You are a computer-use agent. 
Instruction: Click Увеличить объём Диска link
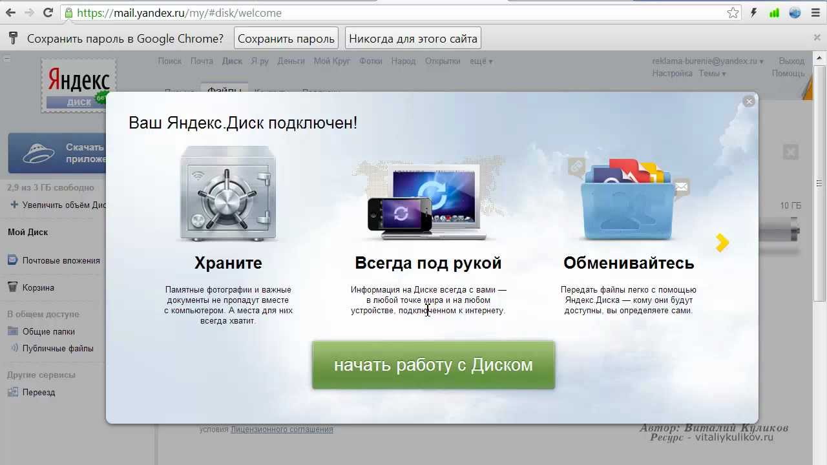(x=63, y=205)
